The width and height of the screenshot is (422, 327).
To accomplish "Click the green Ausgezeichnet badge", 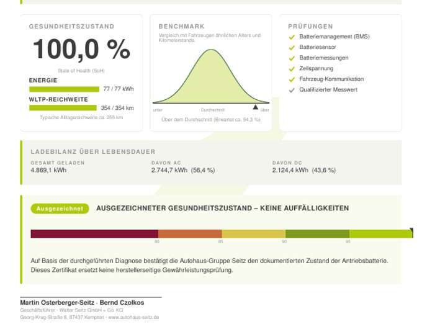I will click(60, 208).
